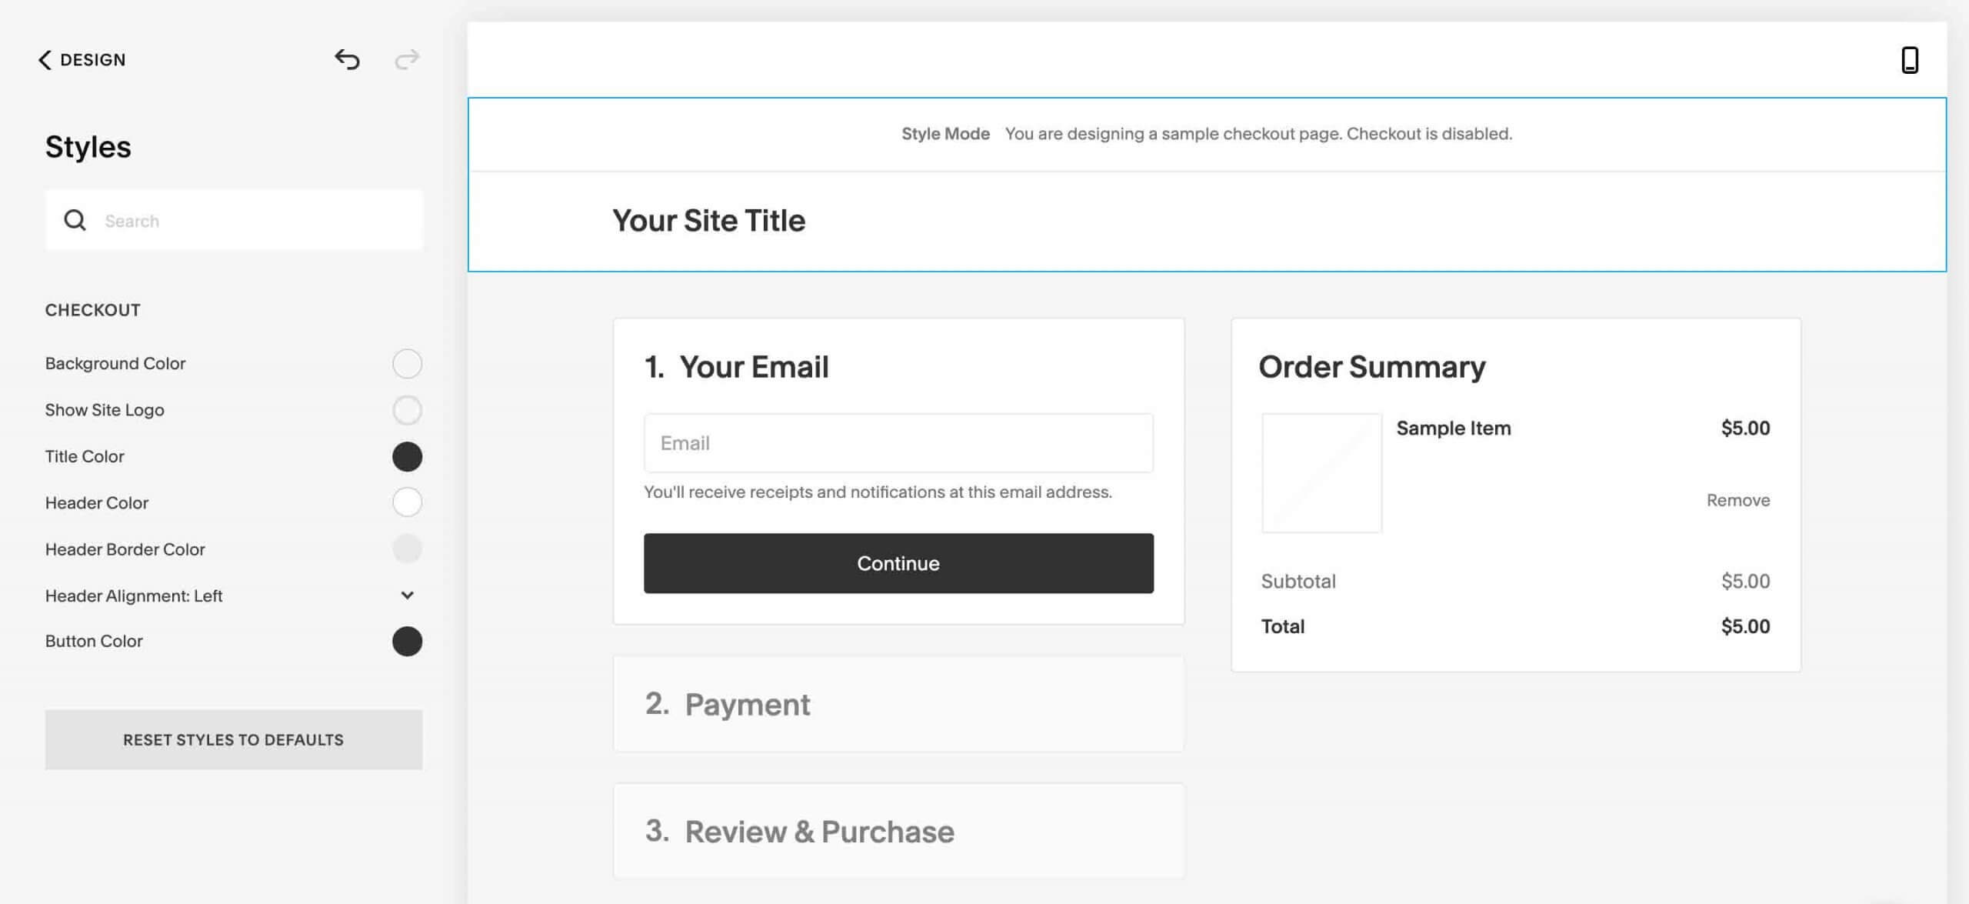Select the 3. Review & Purchase section

898,831
